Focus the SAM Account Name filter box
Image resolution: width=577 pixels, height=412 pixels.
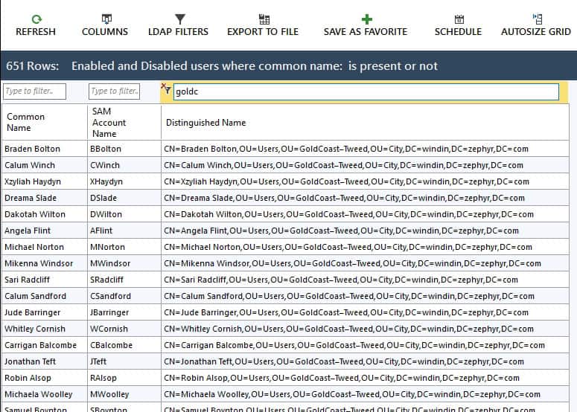114,91
